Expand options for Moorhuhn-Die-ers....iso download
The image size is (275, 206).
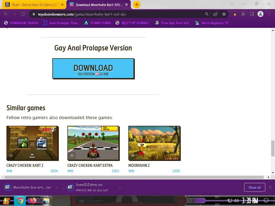57,187
